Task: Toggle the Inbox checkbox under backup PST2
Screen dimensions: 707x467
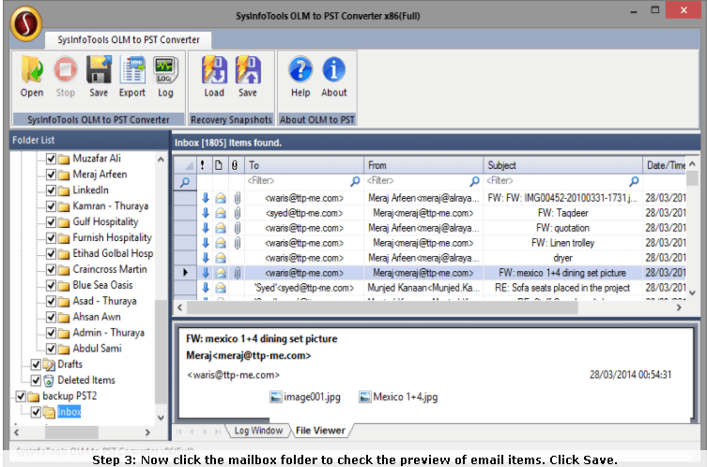Action: (x=36, y=412)
